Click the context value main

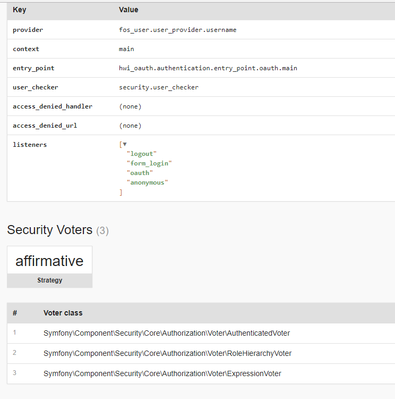tap(126, 49)
